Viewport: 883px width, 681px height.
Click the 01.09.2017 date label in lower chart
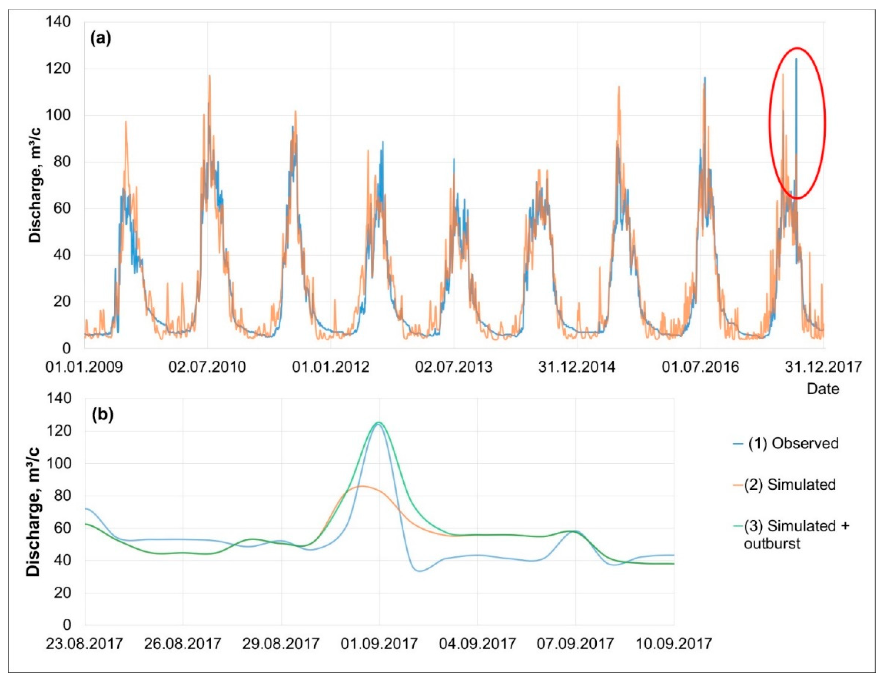[x=379, y=643]
